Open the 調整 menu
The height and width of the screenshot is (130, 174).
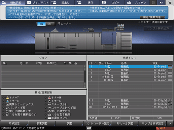pos(69,123)
